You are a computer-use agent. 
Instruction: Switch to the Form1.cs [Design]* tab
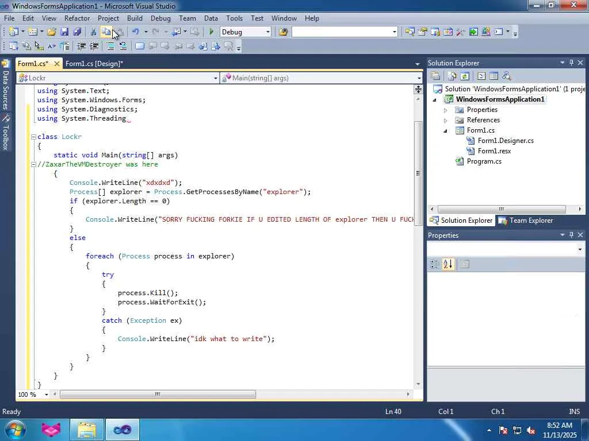pyautogui.click(x=94, y=63)
